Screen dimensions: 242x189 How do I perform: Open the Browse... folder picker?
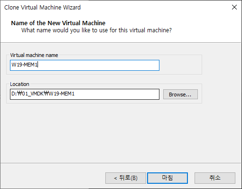180,94
